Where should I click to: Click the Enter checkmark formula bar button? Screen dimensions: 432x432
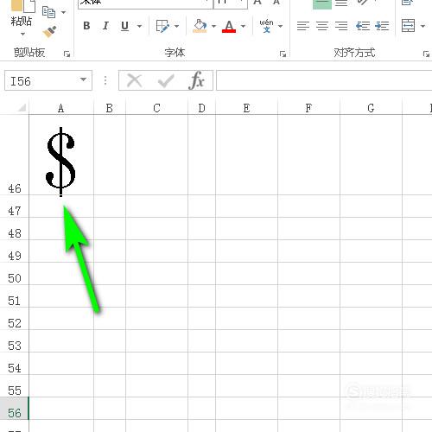click(x=166, y=81)
